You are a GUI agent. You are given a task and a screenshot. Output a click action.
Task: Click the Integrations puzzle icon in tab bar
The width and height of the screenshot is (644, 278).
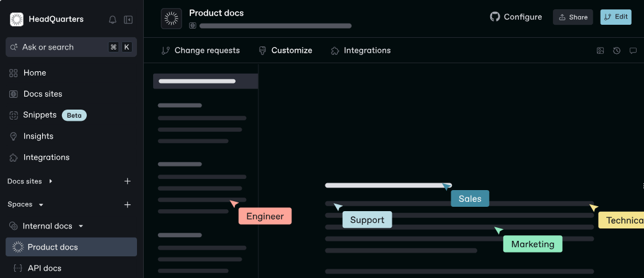[335, 50]
